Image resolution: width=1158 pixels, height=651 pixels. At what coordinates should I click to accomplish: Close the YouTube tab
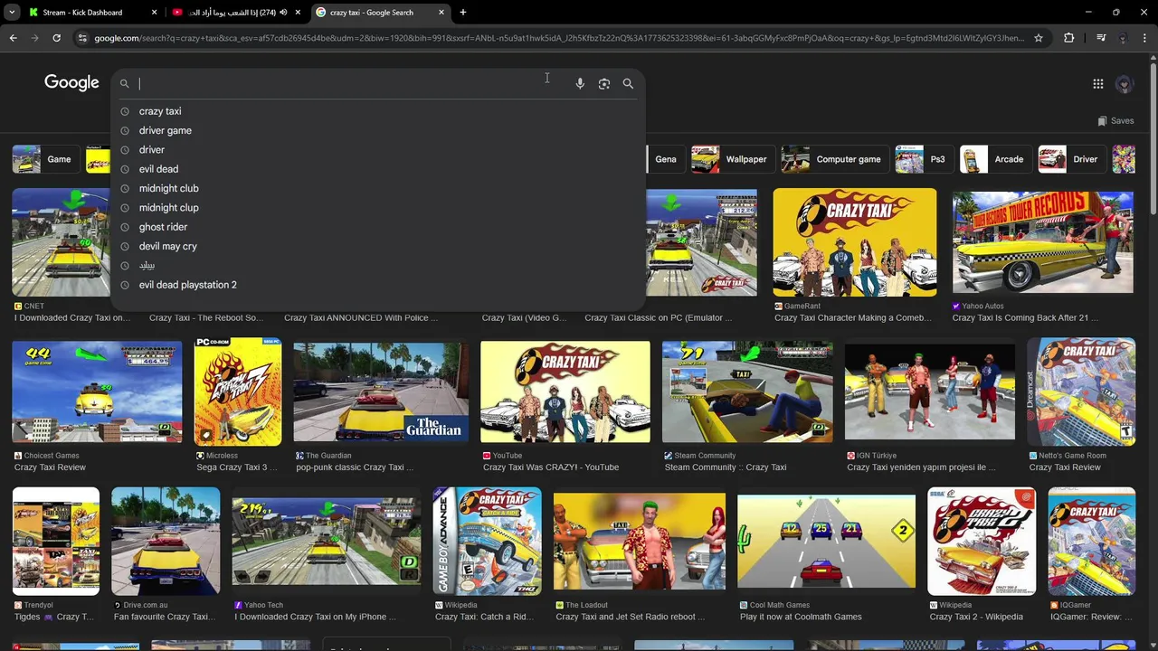(x=298, y=13)
